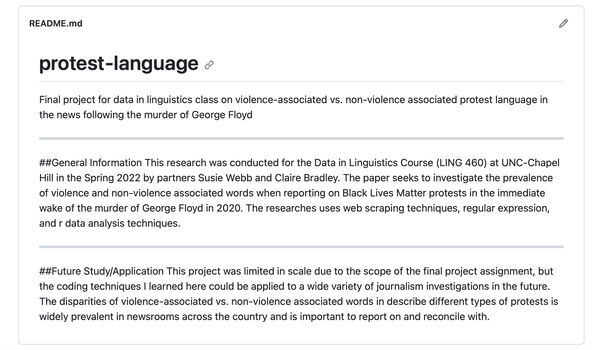Click the words 'journalism investigations'
This screenshot has height=350, width=592.
click(432, 286)
